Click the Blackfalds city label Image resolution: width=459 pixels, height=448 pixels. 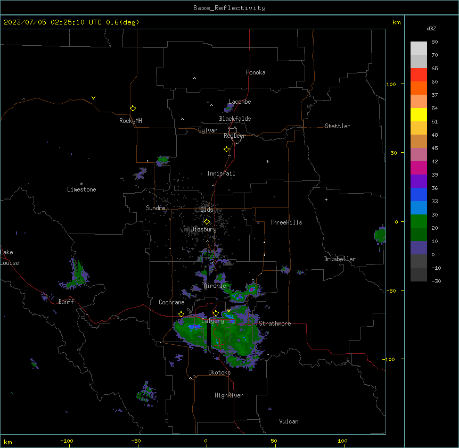click(235, 119)
